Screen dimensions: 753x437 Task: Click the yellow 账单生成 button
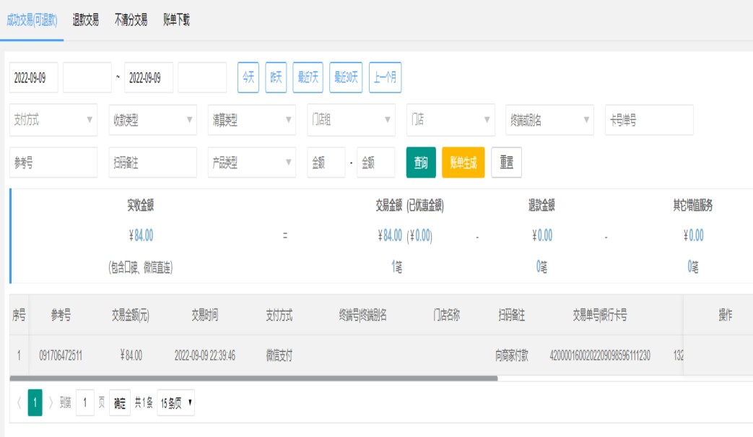coord(463,163)
